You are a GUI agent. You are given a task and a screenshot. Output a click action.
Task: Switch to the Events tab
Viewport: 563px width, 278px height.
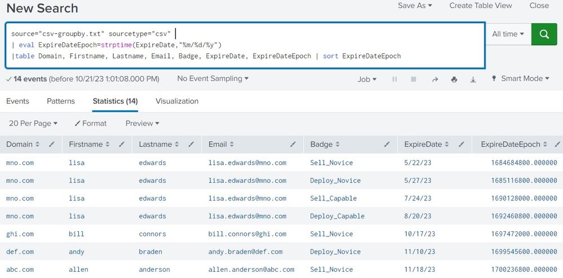pos(17,101)
